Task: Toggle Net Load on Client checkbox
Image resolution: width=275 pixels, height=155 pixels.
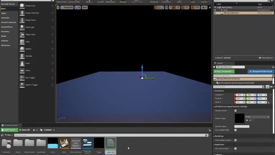Action: [235, 149]
